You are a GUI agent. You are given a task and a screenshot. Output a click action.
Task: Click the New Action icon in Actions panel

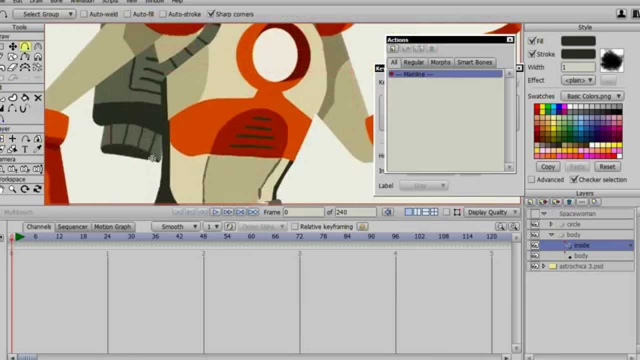[x=393, y=48]
